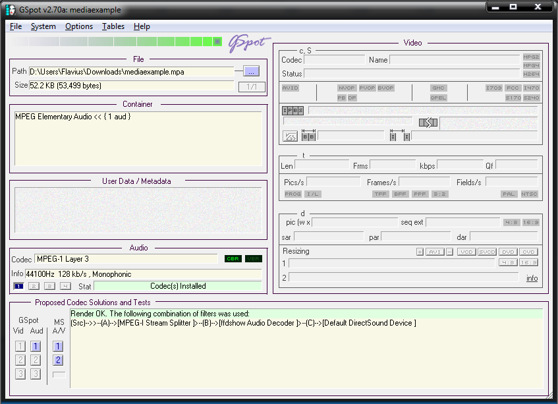This screenshot has width=558, height=404.
Task: Toggle the CBR indicator in Audio
Action: (x=233, y=259)
